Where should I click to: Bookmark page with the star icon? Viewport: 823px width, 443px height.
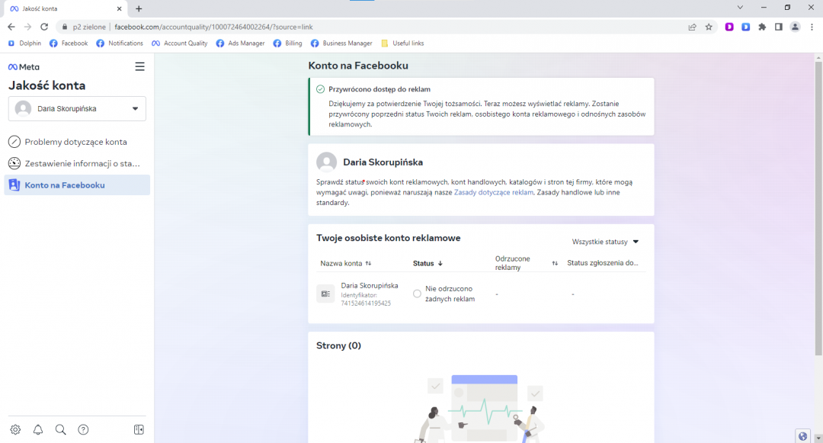coord(709,27)
